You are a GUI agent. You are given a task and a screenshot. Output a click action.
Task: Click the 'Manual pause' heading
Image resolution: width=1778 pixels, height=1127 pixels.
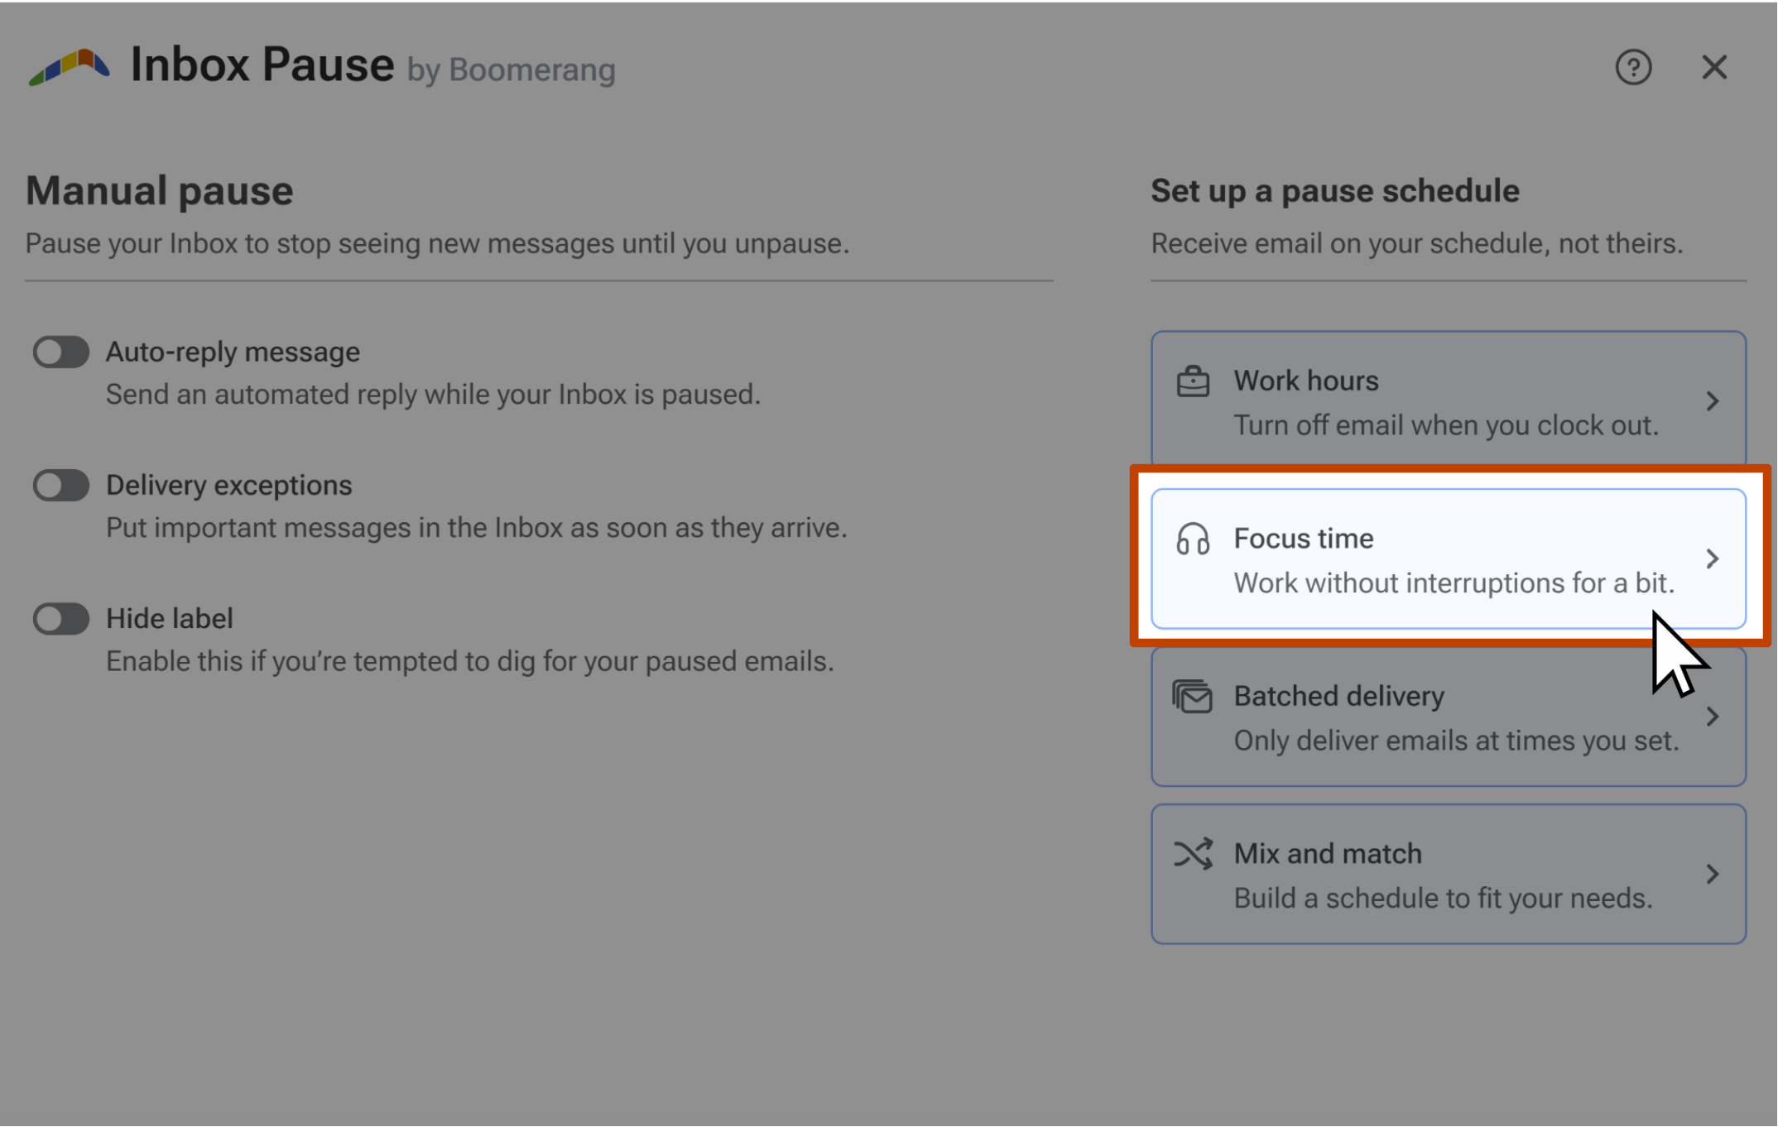(x=159, y=191)
